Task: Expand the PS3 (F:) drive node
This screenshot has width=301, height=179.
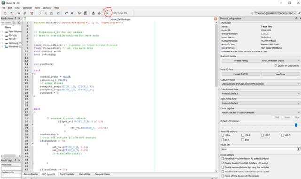Action: click(2, 39)
